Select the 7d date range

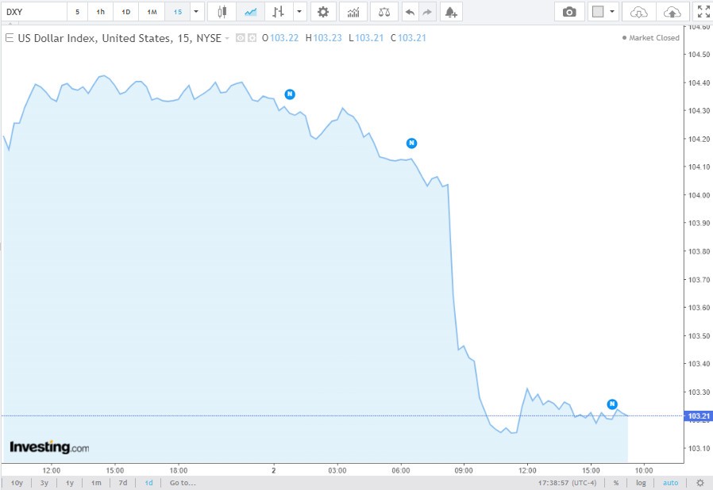tap(123, 483)
